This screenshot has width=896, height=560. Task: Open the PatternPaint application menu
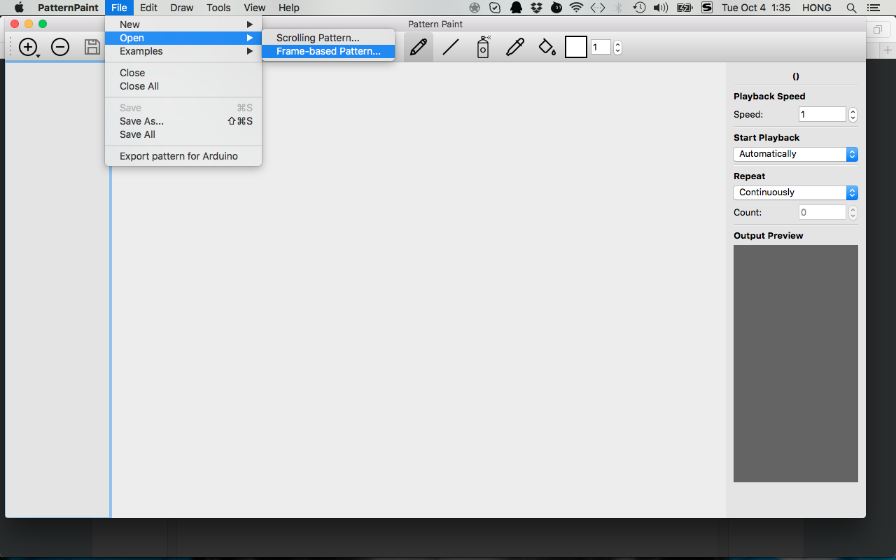click(68, 8)
